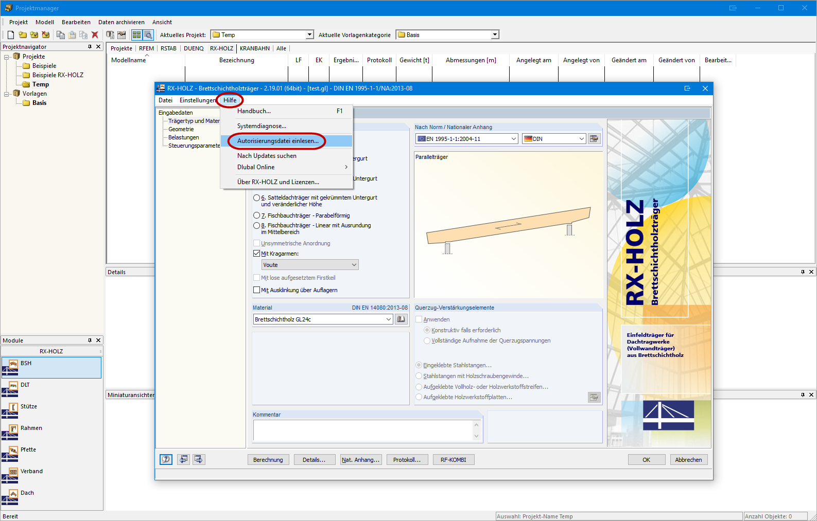Screen dimensions: 817x521
Task: Select Nach Updates suchen menu entry
Action: point(286,156)
